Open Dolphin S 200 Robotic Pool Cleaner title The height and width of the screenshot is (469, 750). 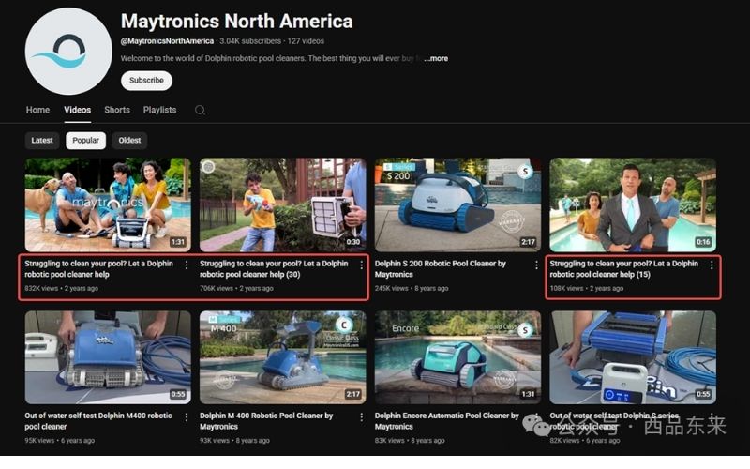point(440,269)
